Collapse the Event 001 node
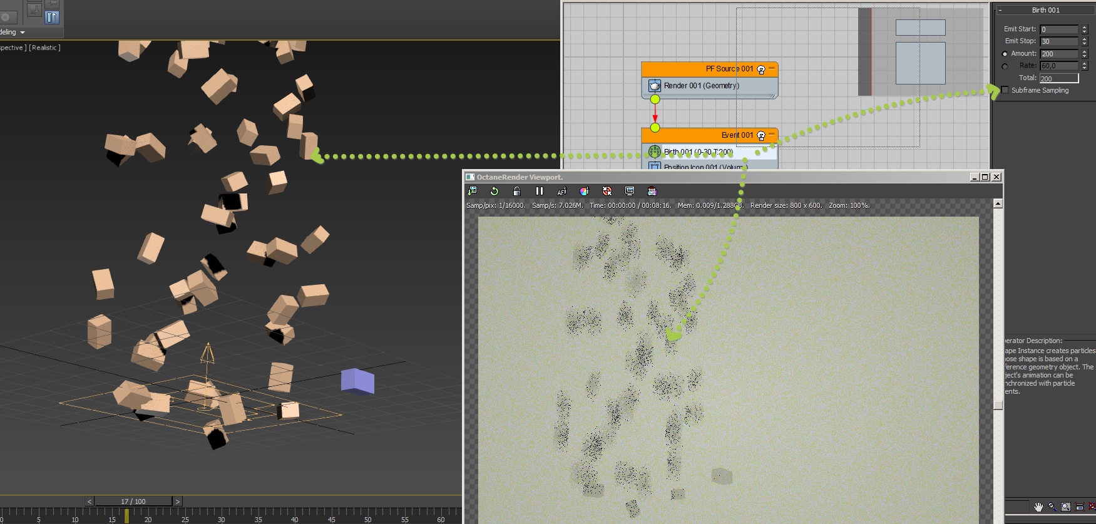 tap(772, 135)
